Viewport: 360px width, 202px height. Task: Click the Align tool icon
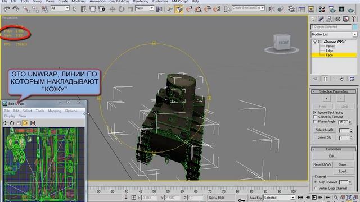tap(281, 9)
